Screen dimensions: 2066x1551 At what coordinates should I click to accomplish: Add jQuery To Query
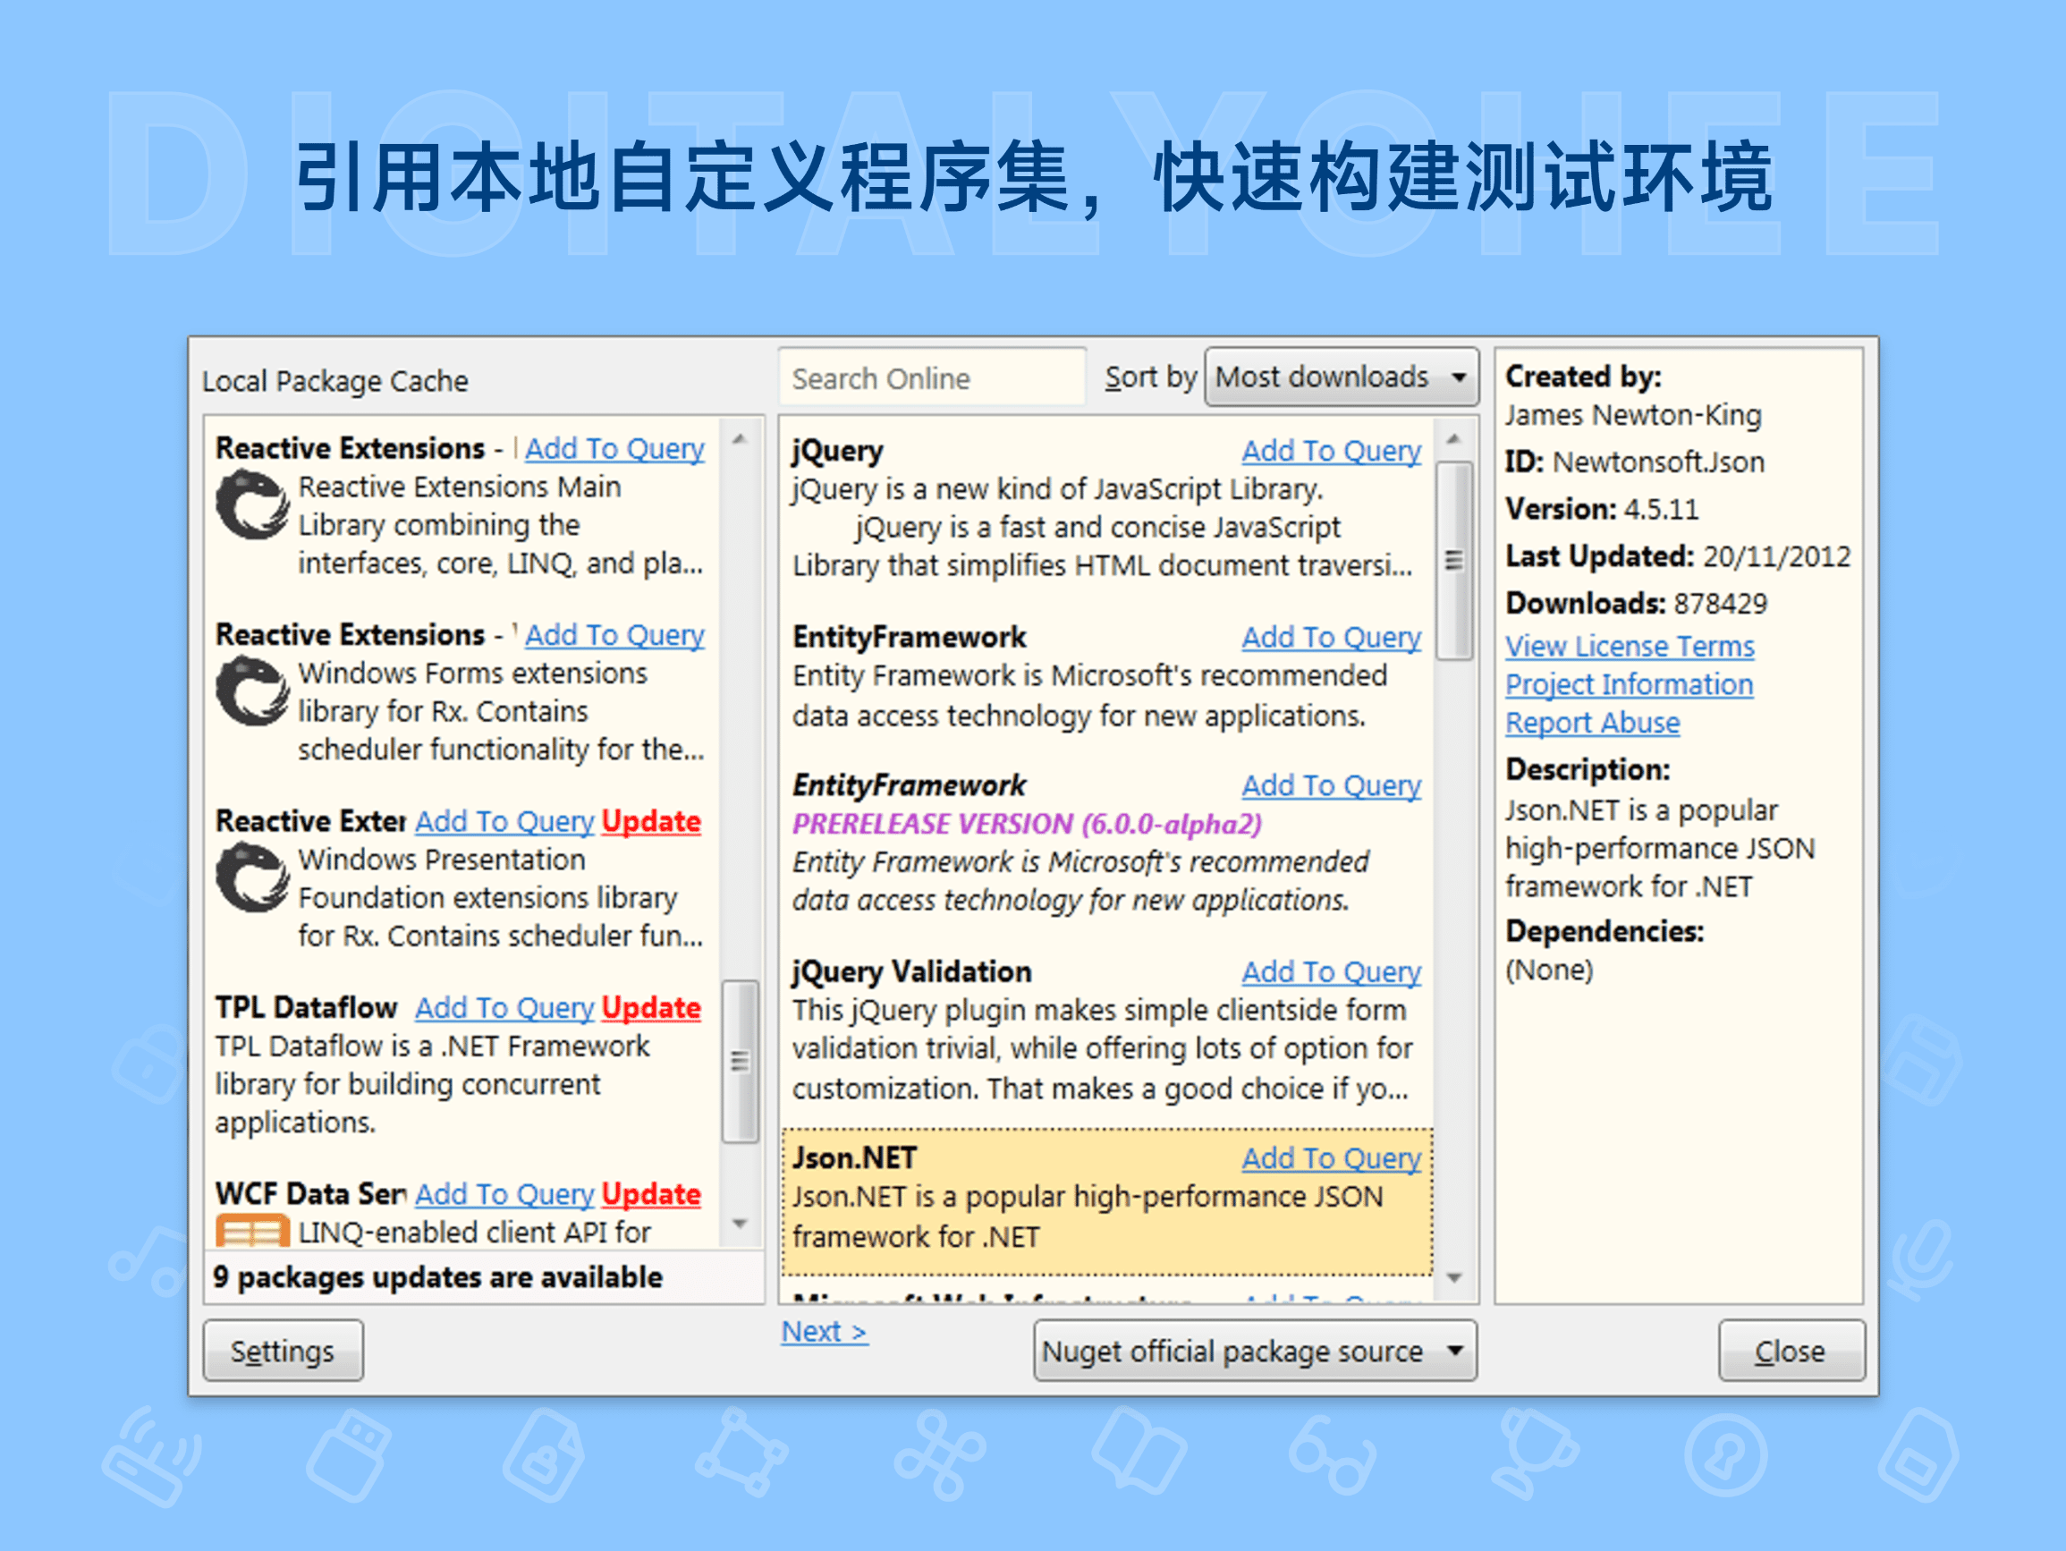tap(1332, 450)
